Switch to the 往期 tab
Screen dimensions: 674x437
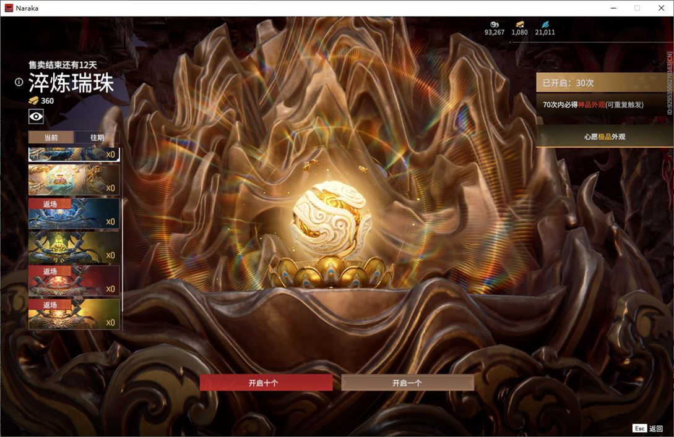[x=97, y=137]
